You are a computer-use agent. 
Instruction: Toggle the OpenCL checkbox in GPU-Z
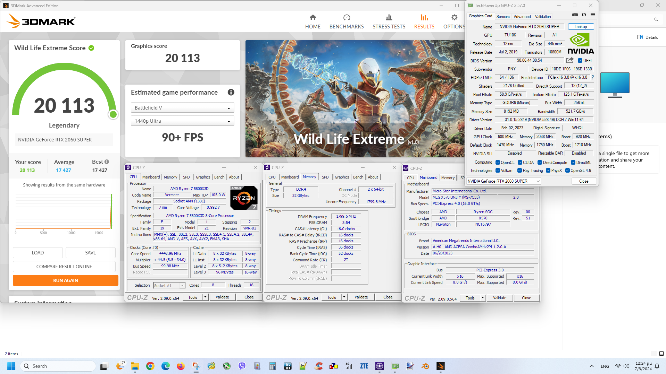click(x=498, y=162)
